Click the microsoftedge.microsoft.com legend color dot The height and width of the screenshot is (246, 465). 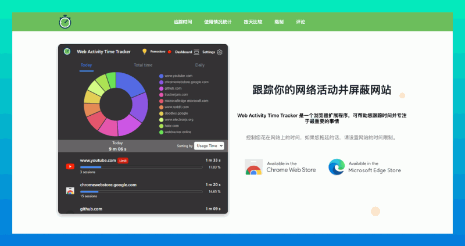point(162,101)
